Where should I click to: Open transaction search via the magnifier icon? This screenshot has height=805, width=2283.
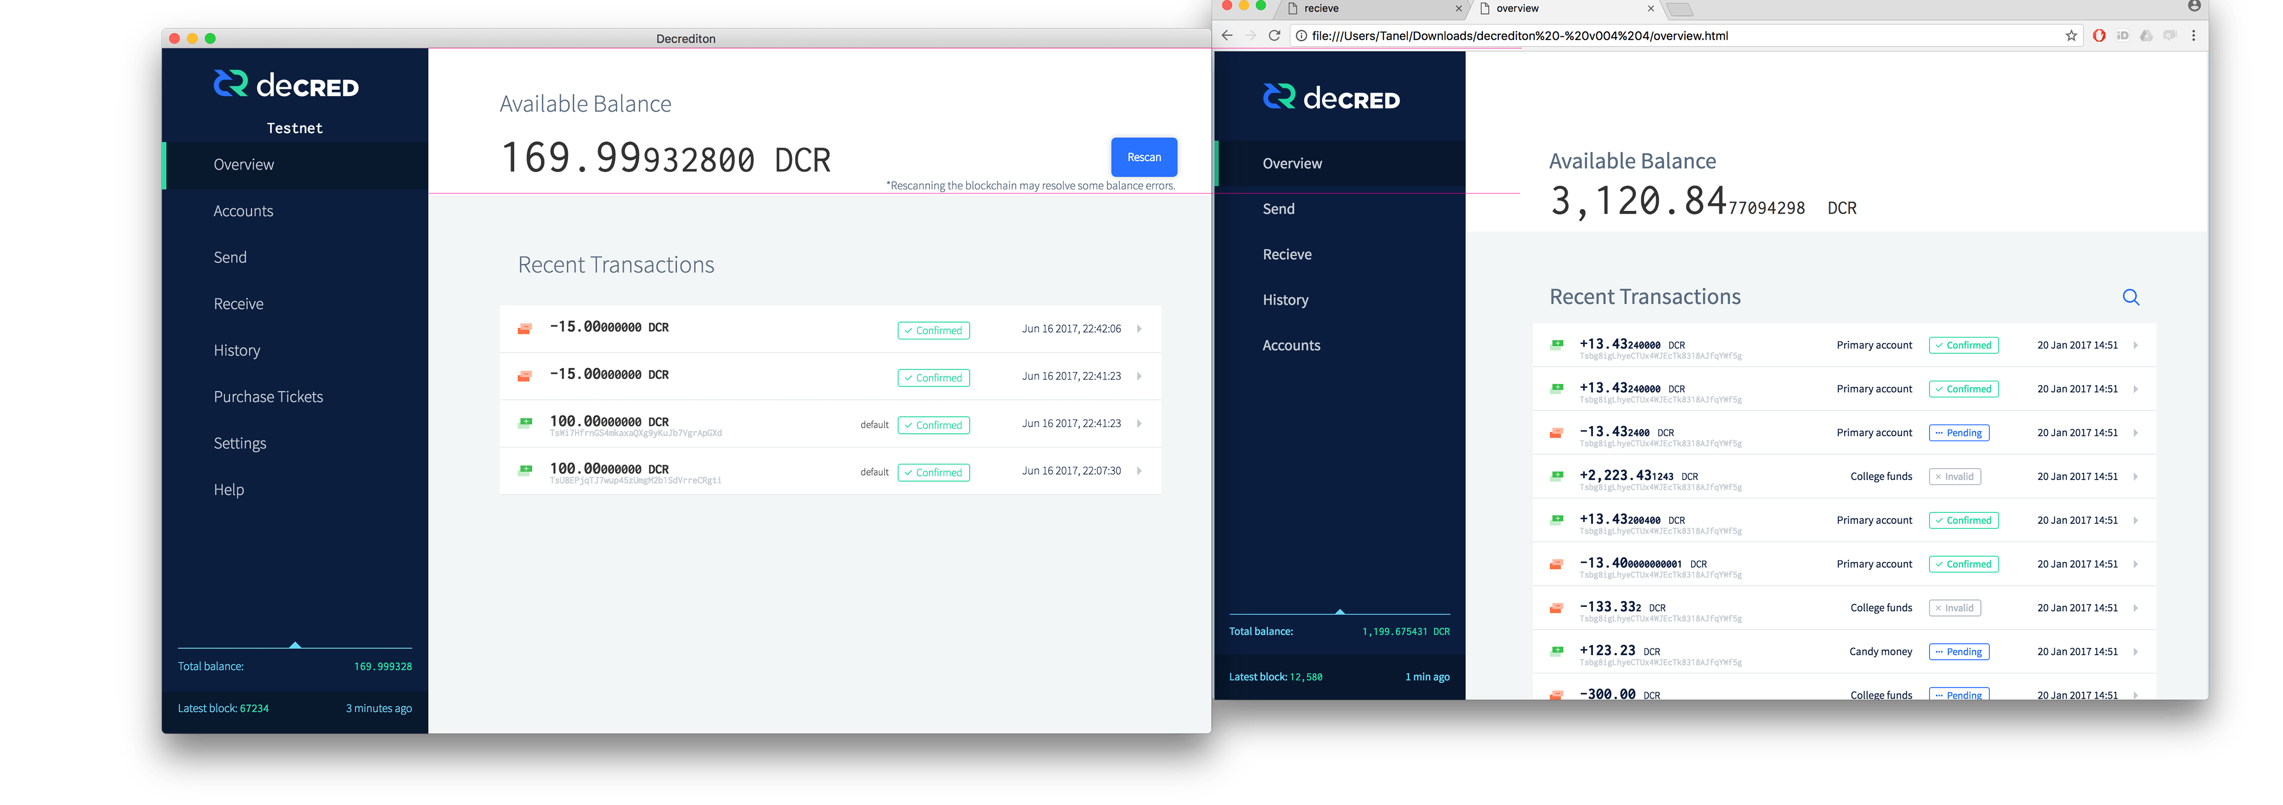[x=2130, y=298]
